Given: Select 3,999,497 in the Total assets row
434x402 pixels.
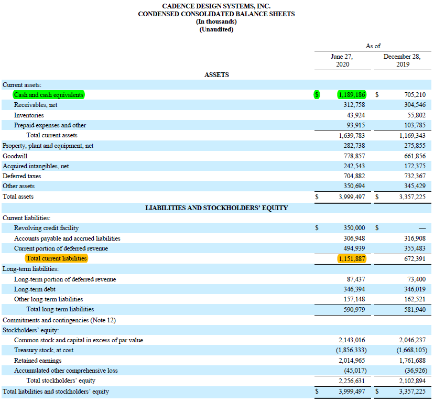Looking at the screenshot, I should tap(352, 197).
